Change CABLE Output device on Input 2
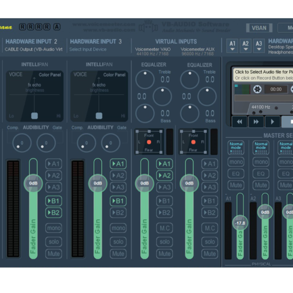The image size is (293, 293). 34,49
